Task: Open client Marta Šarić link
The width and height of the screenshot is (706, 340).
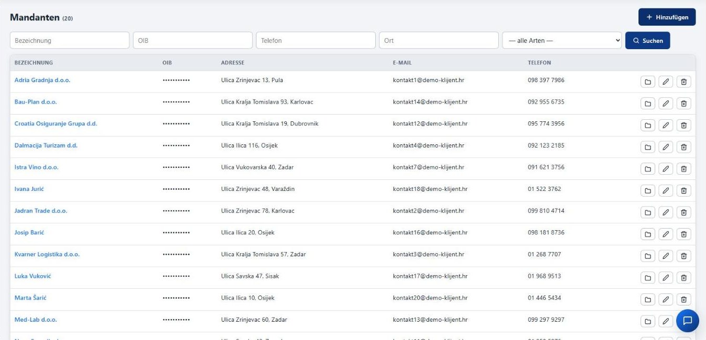Action: pyautogui.click(x=30, y=298)
